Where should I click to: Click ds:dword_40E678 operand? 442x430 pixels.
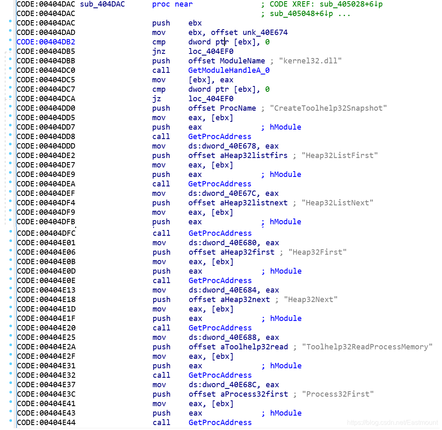pyautogui.click(x=222, y=146)
